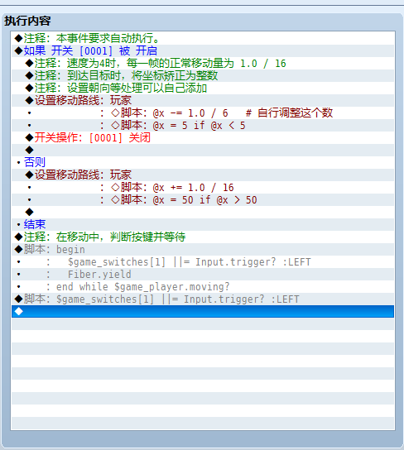Select first 设置移动路线：玩家 command
Viewport: 404px width, 450px height.
203,100
